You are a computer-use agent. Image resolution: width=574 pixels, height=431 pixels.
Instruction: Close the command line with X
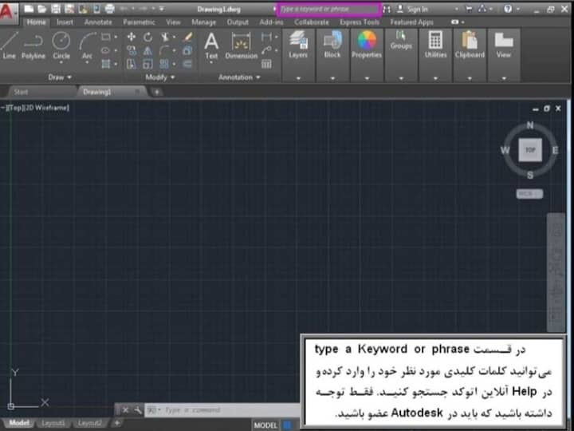[125, 410]
